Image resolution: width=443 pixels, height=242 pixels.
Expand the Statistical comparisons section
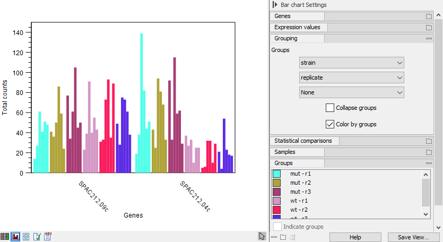[x=429, y=141]
